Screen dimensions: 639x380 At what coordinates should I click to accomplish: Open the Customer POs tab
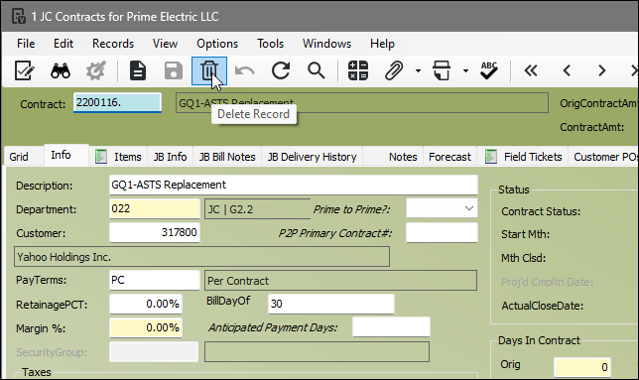[603, 157]
